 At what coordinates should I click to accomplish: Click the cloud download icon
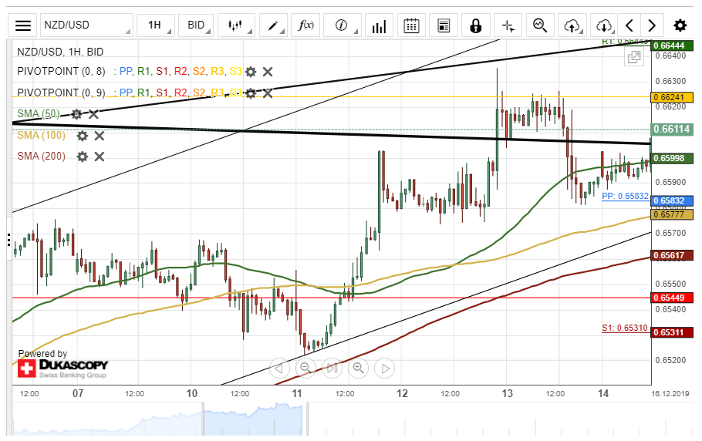coord(604,25)
